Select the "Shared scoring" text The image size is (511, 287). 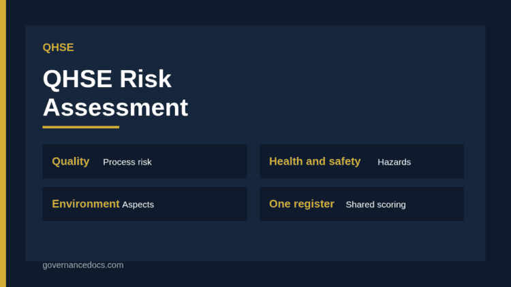[x=375, y=204]
